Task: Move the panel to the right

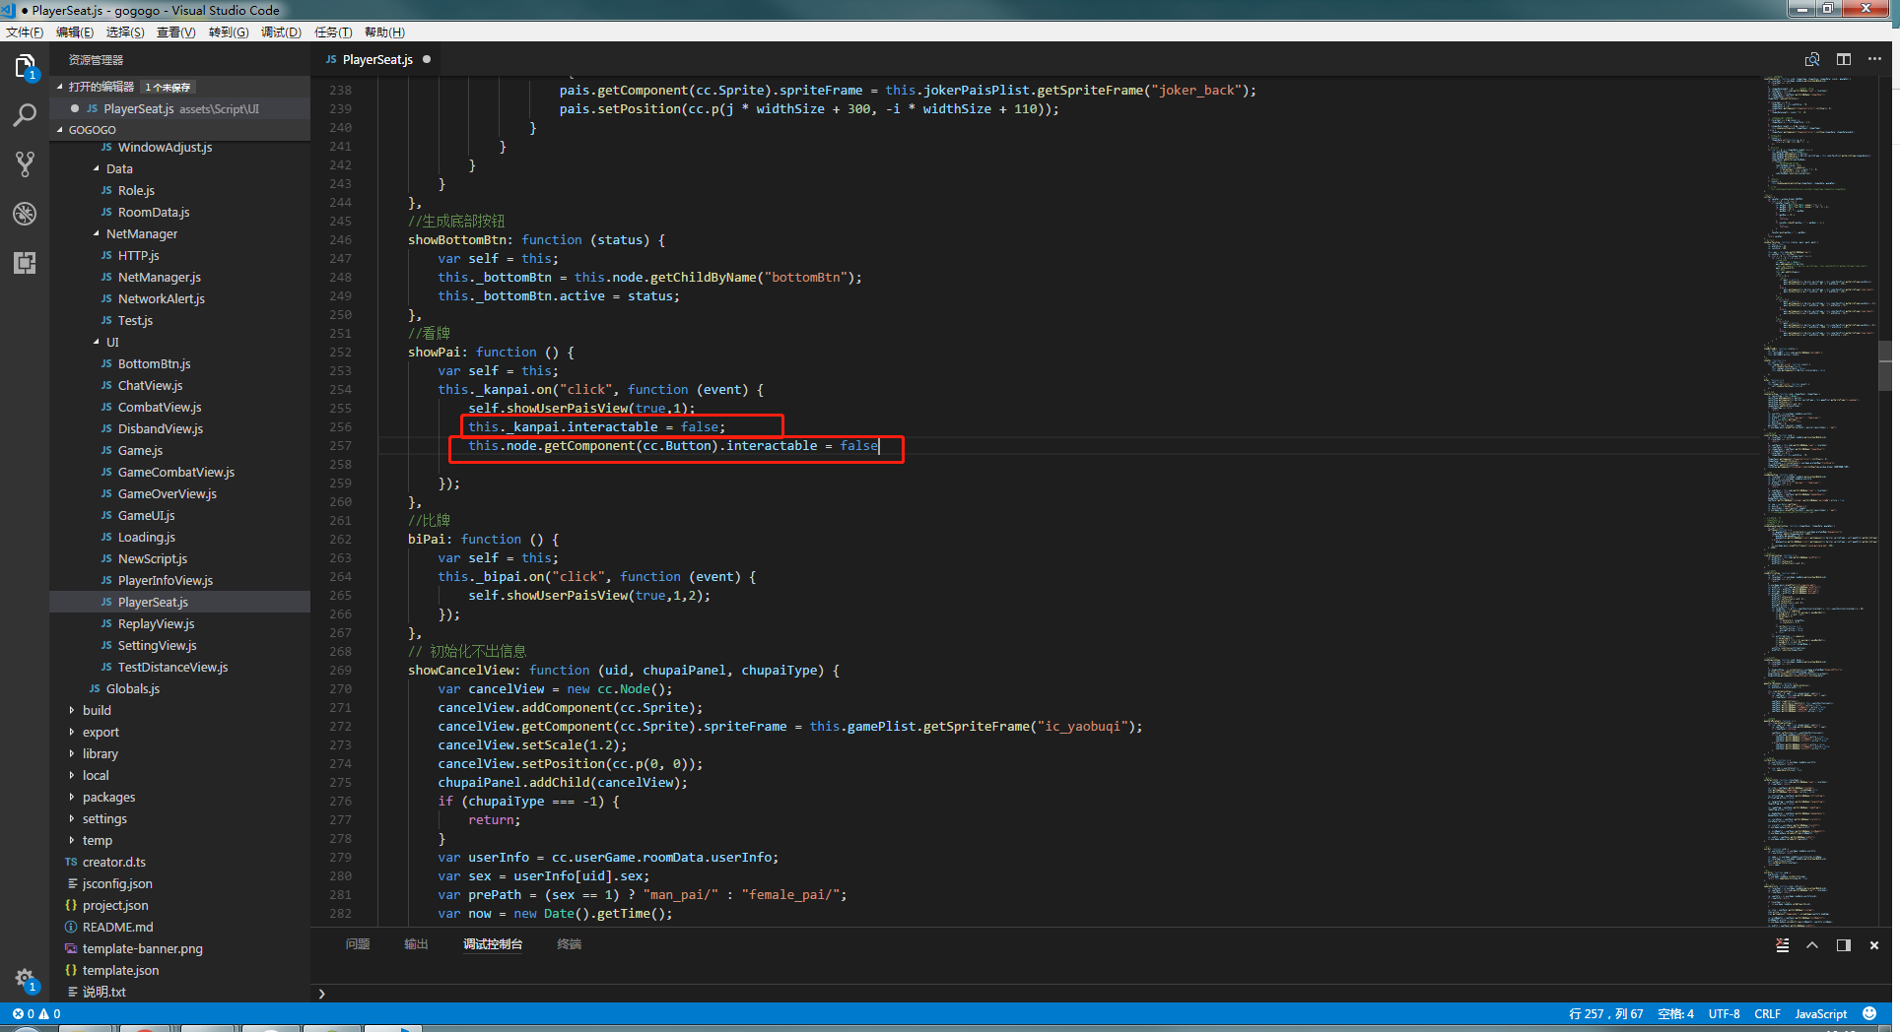Action: 1843,945
